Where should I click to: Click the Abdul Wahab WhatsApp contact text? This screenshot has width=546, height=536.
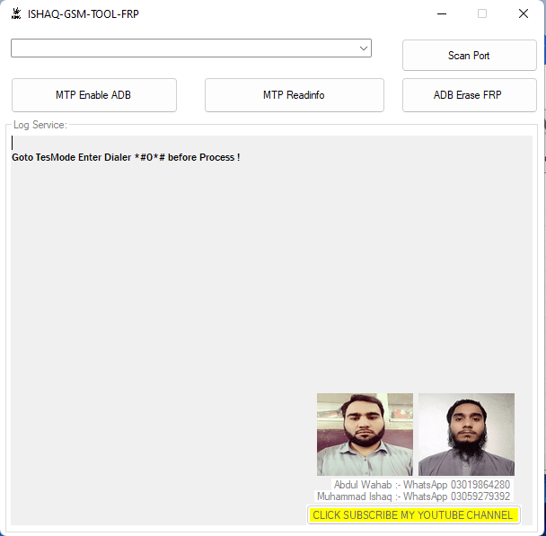(x=422, y=485)
